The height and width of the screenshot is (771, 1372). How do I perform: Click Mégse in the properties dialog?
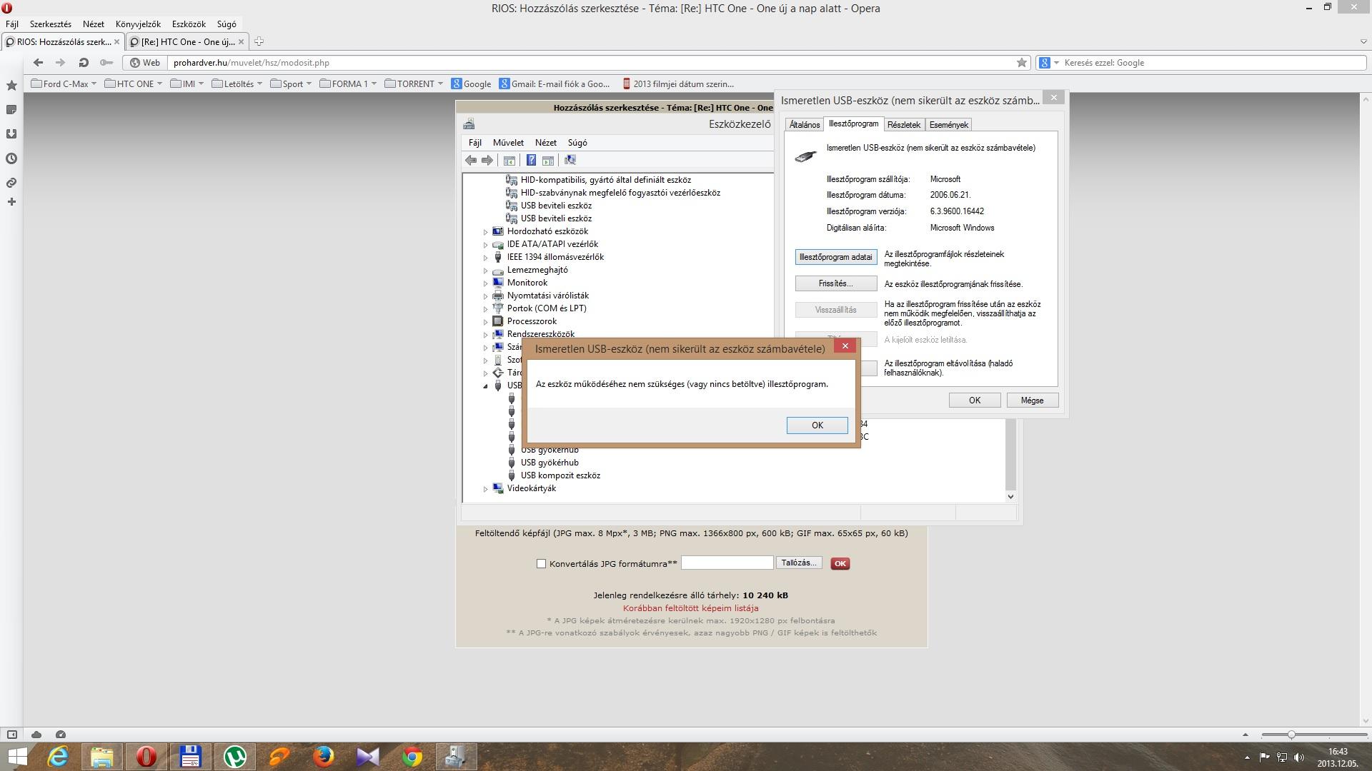tap(1032, 400)
